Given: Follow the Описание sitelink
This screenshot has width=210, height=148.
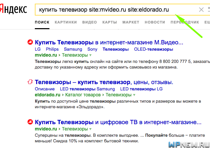Looking at the screenshot, I should pos(45,89).
